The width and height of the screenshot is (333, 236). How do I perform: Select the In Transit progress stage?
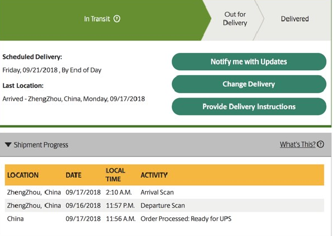coord(102,19)
